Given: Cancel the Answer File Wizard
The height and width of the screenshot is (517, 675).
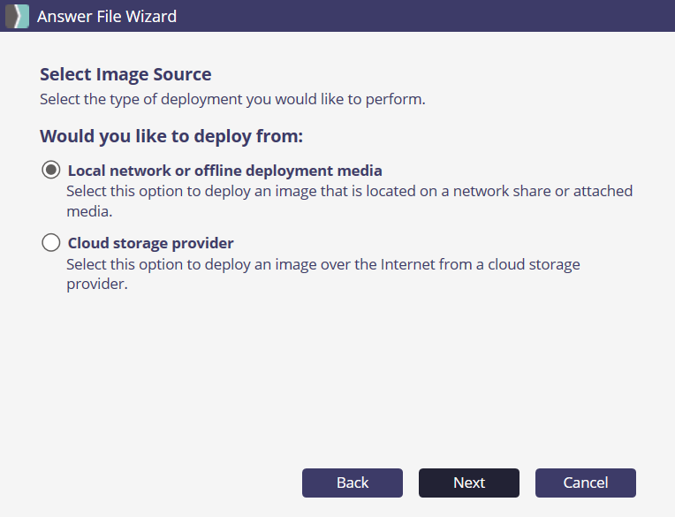Looking at the screenshot, I should click(x=585, y=483).
